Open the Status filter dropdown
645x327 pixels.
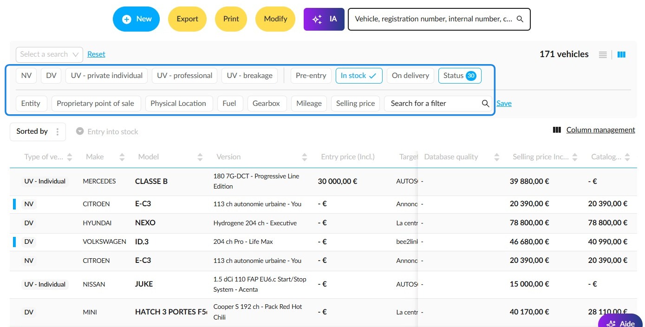(x=460, y=76)
